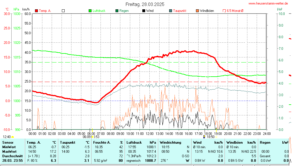Click the hPa axis unit label
Screen dimensions: 292x166
tap(16, 9)
